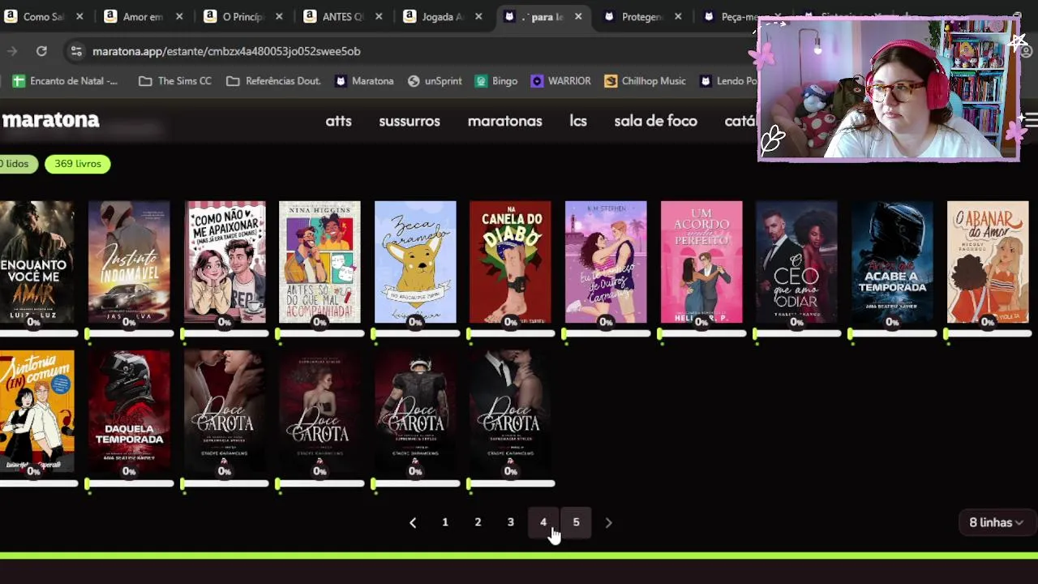1038x584 pixels.
Task: Open the 'maratonas' navigation item
Action: [504, 121]
